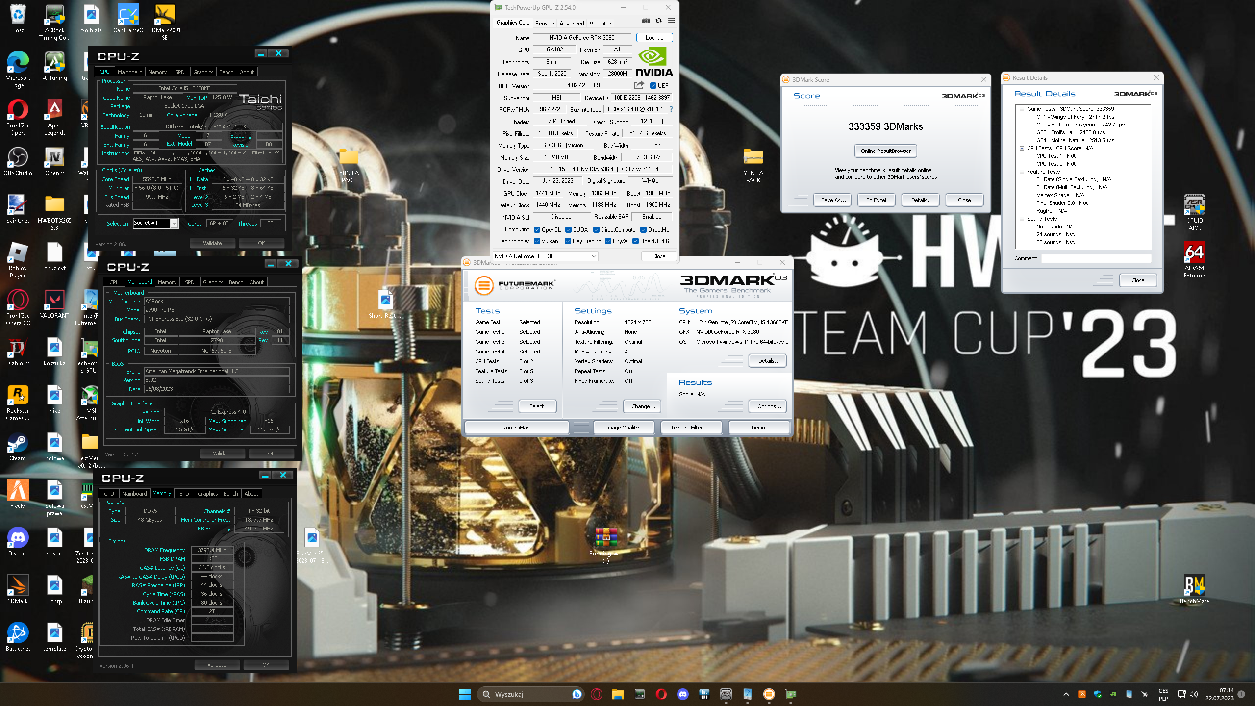
Task: Open the AIDA64 Extreme desktop icon
Action: [x=1194, y=260]
